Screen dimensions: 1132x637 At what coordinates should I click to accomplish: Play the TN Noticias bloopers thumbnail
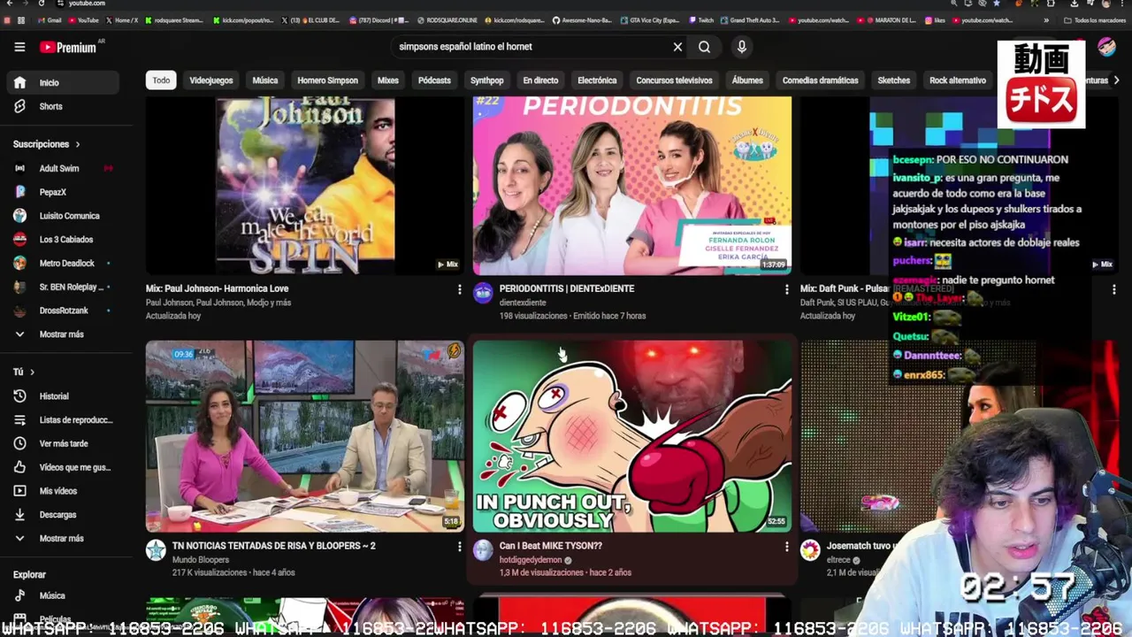pos(305,436)
